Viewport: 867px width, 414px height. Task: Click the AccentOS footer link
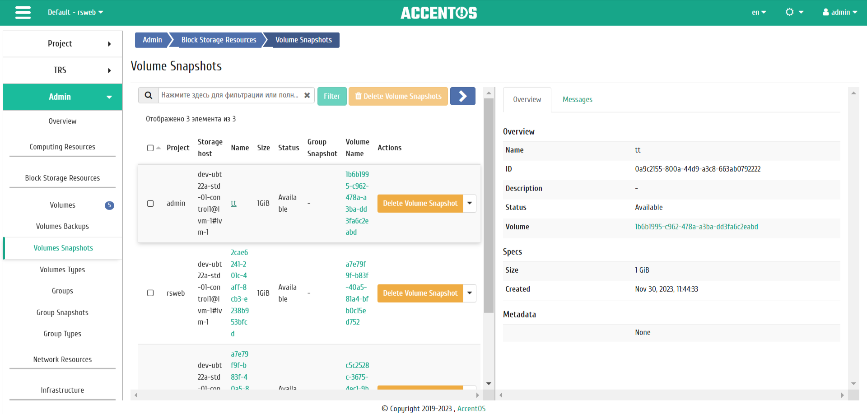pos(471,409)
